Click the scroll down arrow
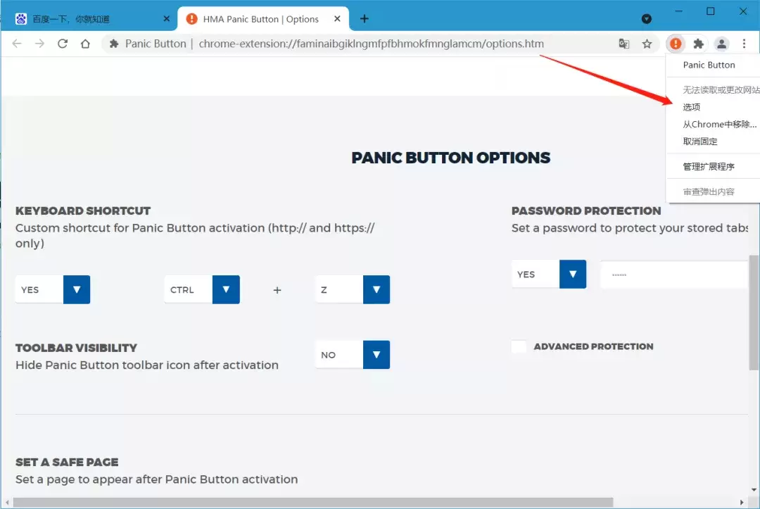The height and width of the screenshot is (509, 760). (754, 490)
